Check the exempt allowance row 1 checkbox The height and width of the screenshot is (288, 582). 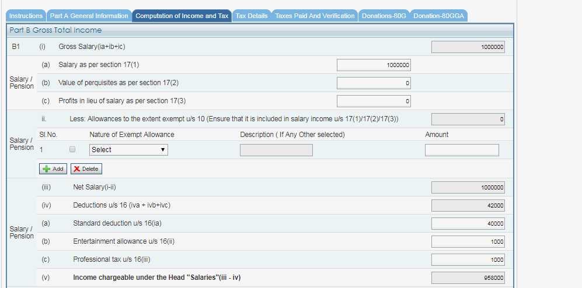(72, 150)
